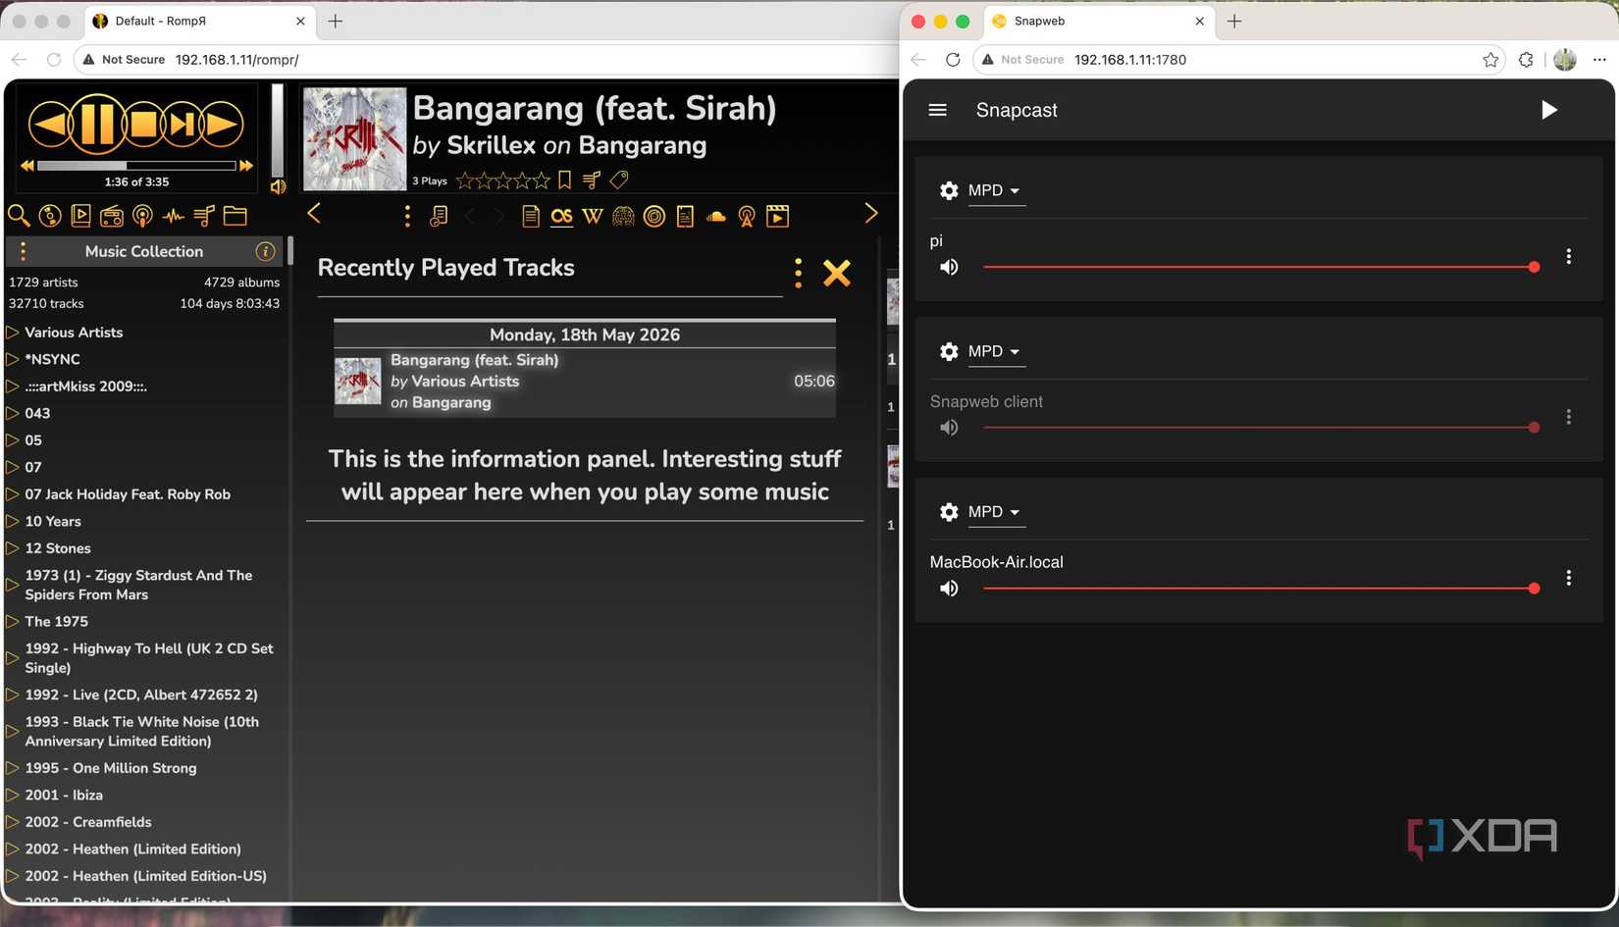Mute the Snapweb client
1619x927 pixels.
[949, 428]
